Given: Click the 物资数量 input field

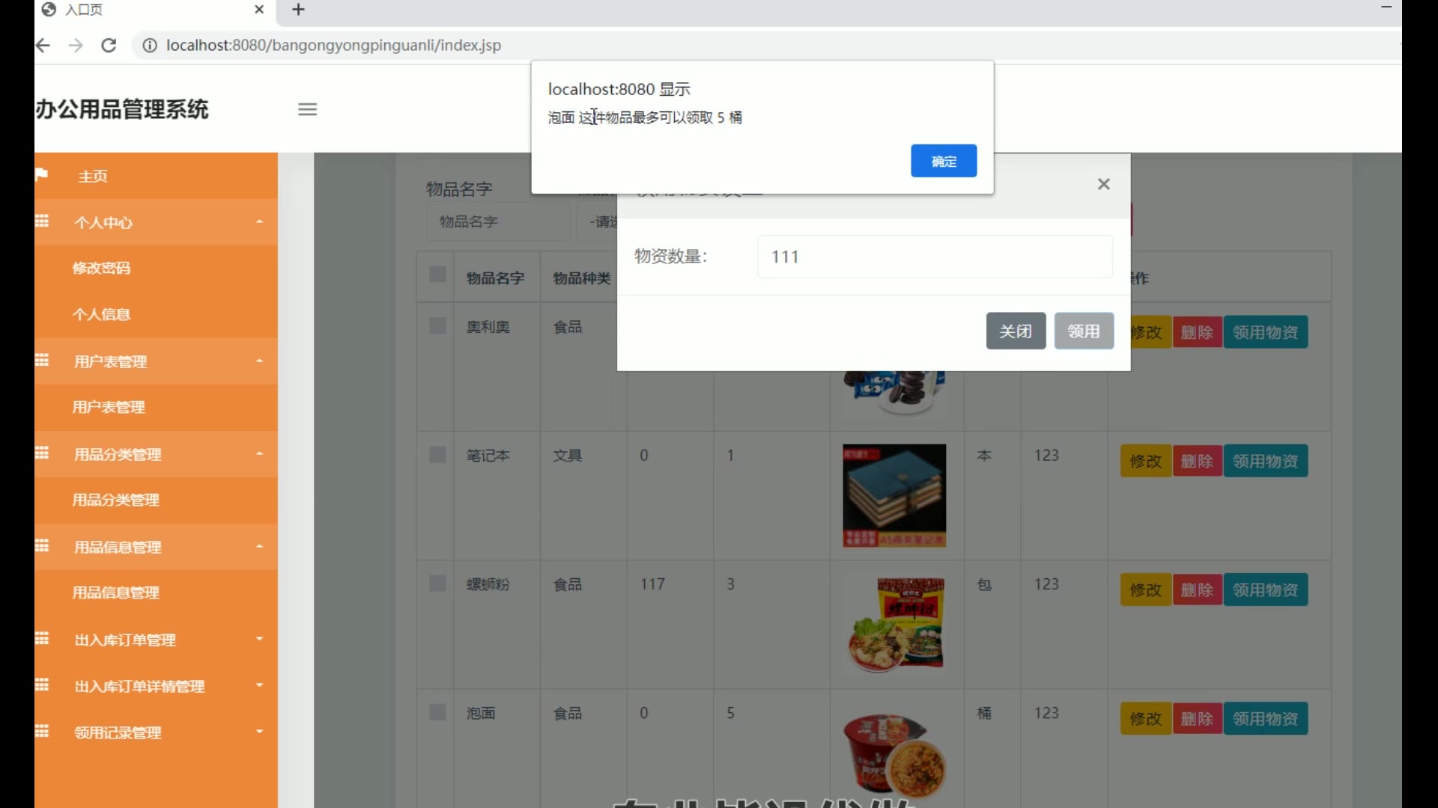Looking at the screenshot, I should tap(934, 257).
